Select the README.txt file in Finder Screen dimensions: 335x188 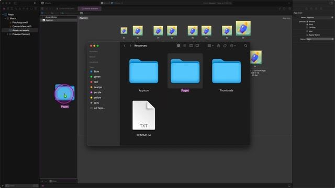click(143, 115)
